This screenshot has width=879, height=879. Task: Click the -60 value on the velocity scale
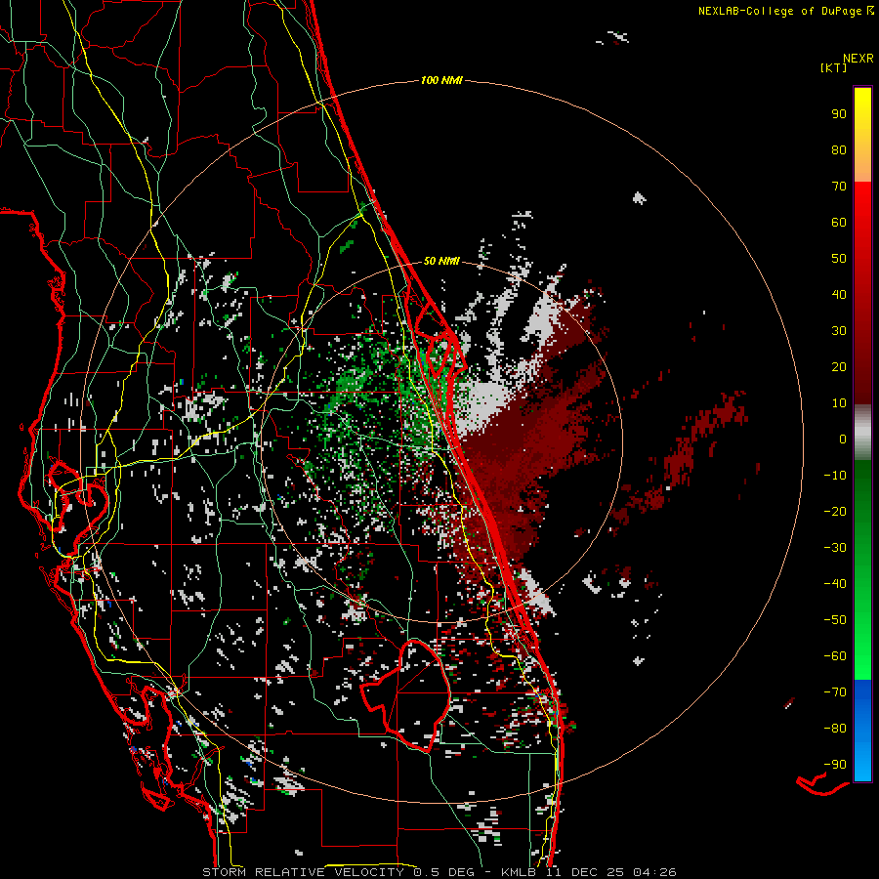coord(835,656)
